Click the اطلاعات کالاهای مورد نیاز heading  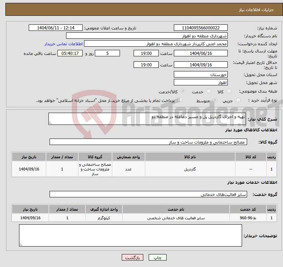coord(251,130)
